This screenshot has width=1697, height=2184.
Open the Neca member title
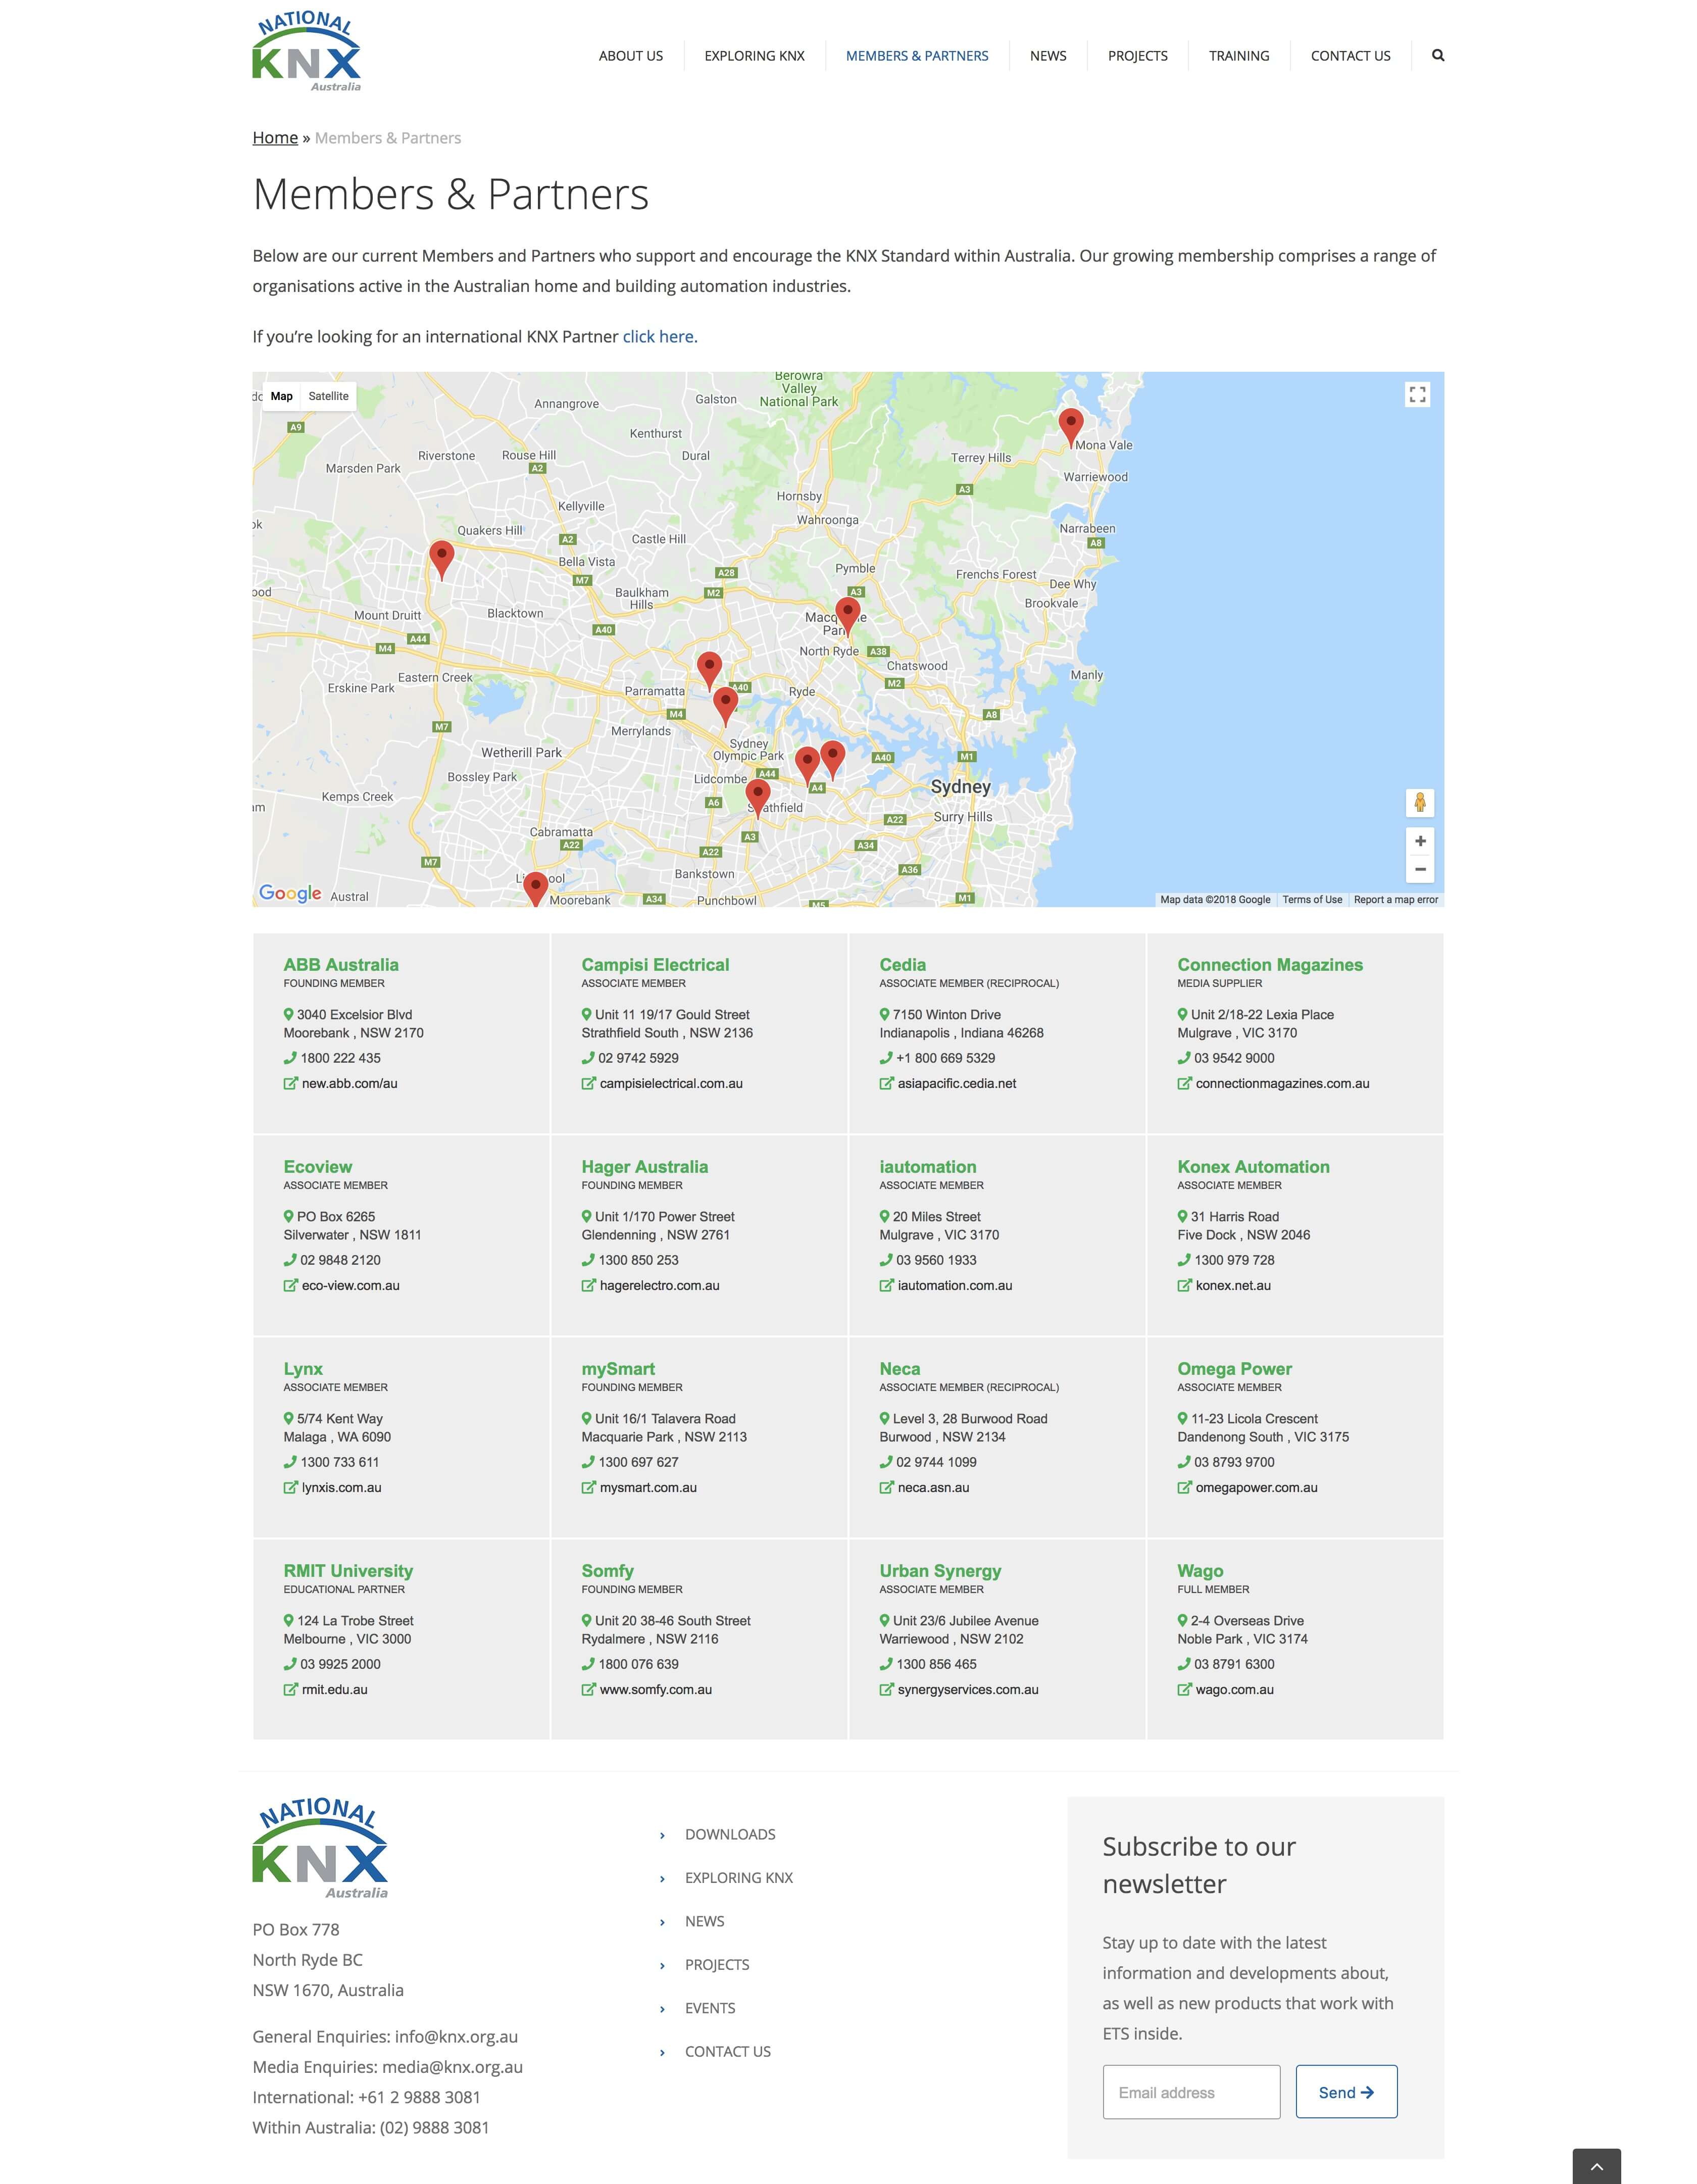pyautogui.click(x=900, y=1369)
